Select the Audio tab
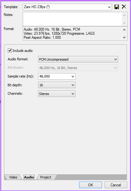 [x=29, y=177]
